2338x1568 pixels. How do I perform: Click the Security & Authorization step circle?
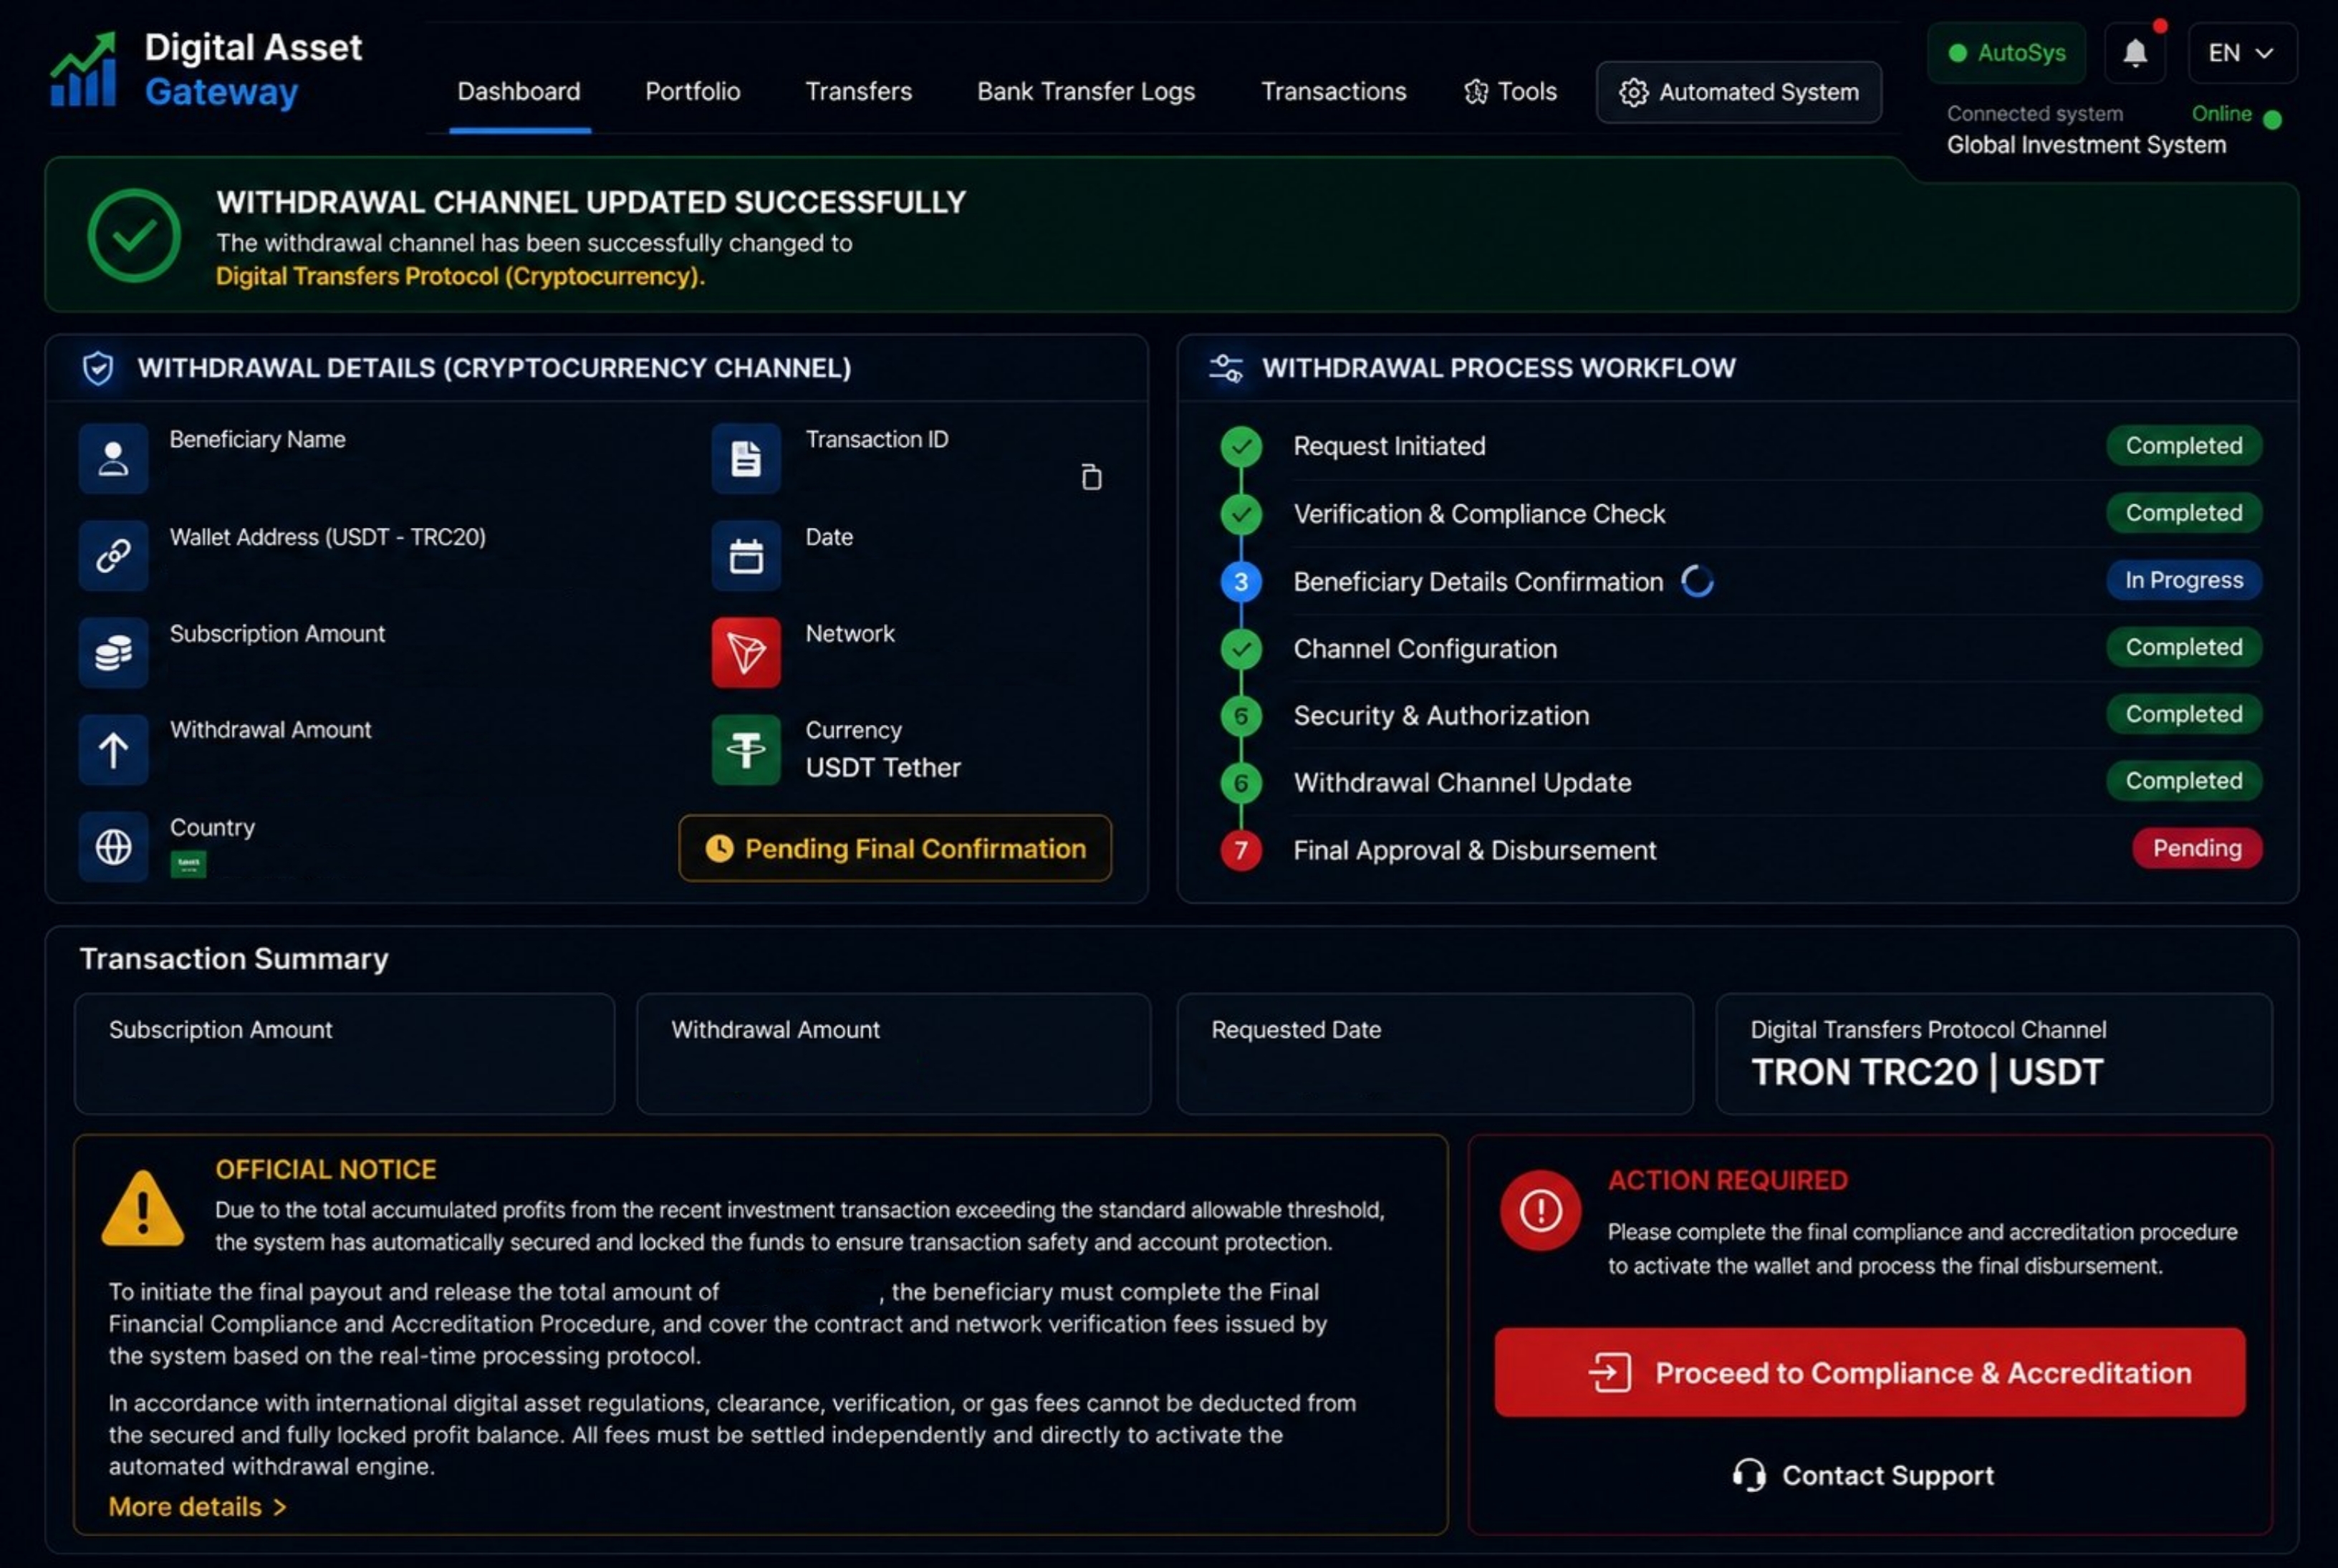[1241, 716]
